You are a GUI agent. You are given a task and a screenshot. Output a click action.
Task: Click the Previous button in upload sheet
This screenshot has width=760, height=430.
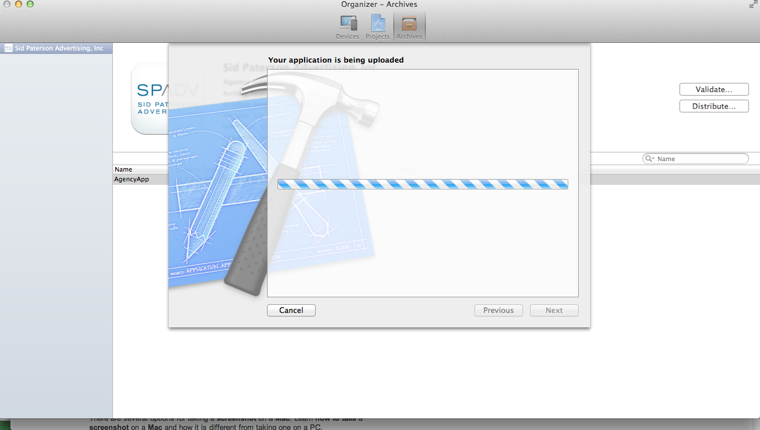[x=499, y=310]
